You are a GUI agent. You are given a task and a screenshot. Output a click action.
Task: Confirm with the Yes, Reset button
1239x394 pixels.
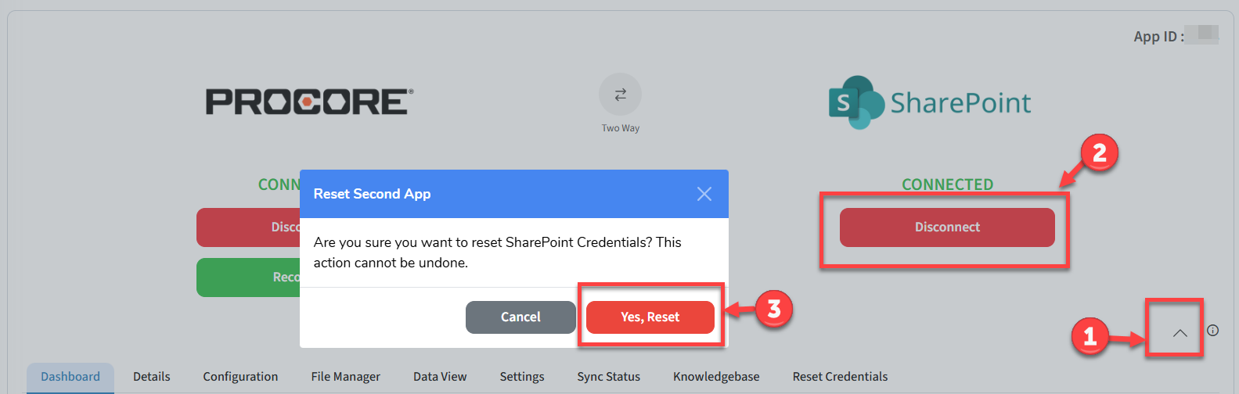[x=650, y=317]
